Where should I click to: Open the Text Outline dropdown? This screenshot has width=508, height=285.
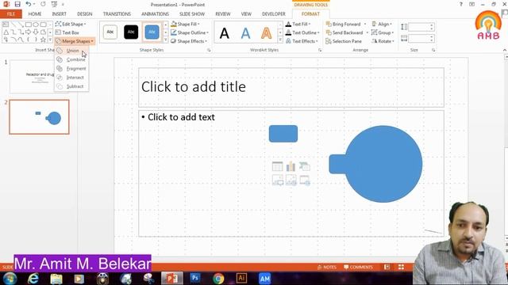pyautogui.click(x=302, y=32)
